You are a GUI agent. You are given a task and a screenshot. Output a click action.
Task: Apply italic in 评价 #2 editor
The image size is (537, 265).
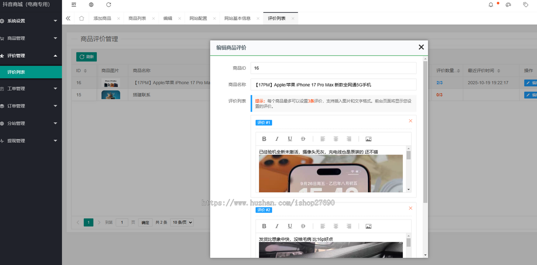[277, 226]
